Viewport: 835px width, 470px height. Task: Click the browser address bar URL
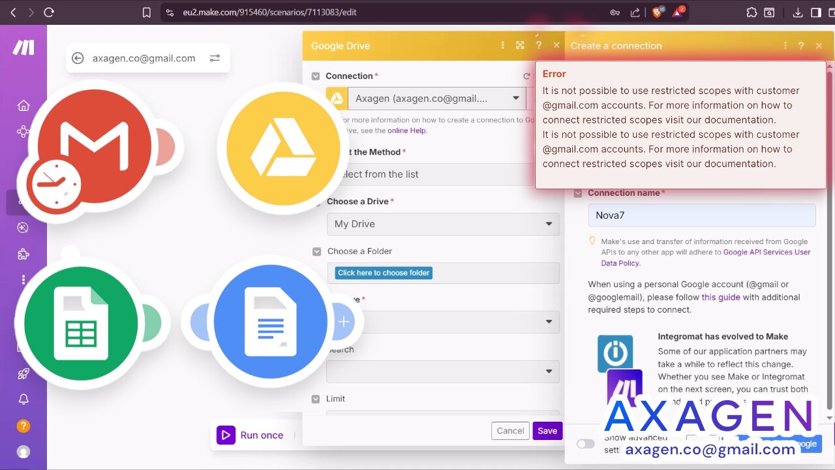(270, 12)
